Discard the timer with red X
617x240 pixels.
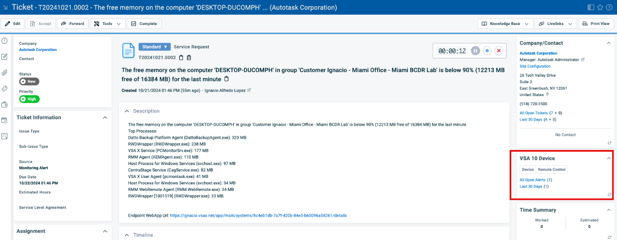[x=499, y=51]
